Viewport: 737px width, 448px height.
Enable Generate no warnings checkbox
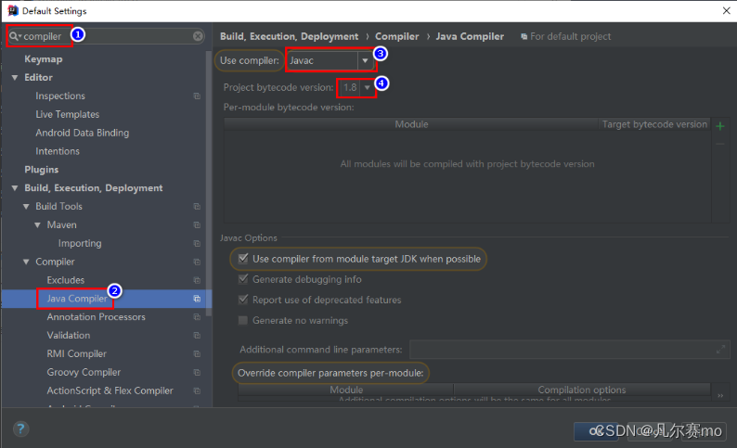coord(243,320)
